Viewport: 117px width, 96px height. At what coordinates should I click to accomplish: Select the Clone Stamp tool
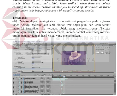tap(34, 44)
